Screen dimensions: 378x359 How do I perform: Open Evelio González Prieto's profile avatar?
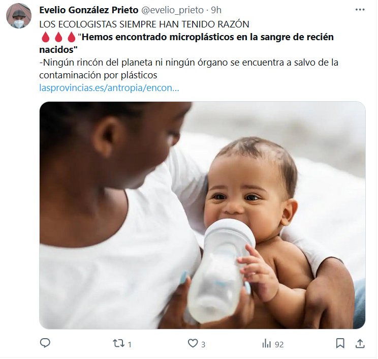coord(19,16)
